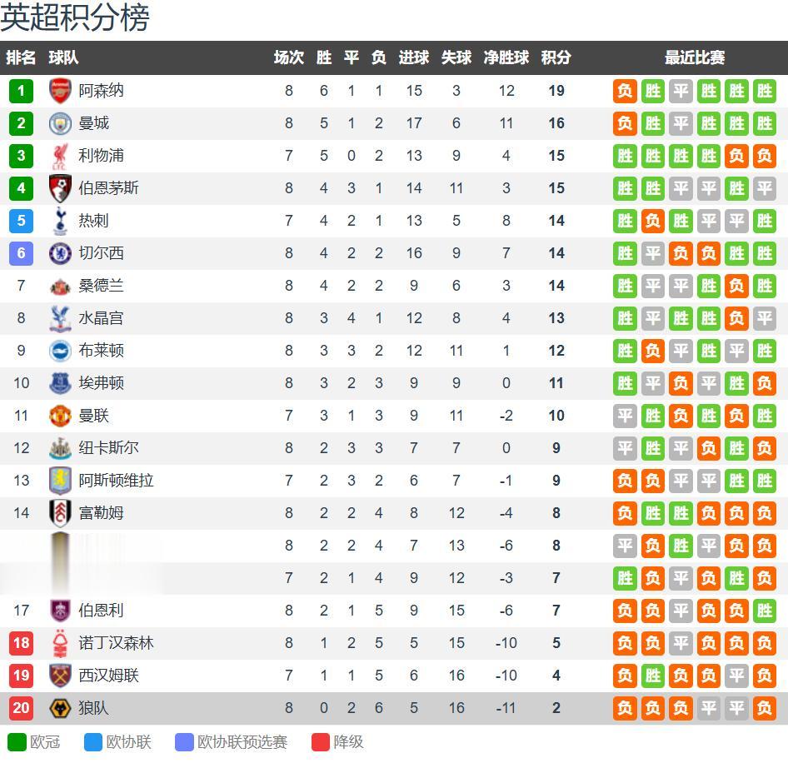Click the Manchester City crest icon

pos(60,123)
